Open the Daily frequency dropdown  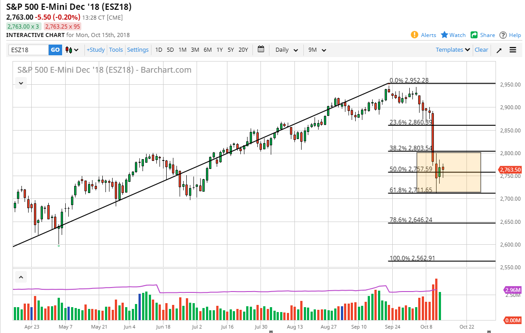286,50
